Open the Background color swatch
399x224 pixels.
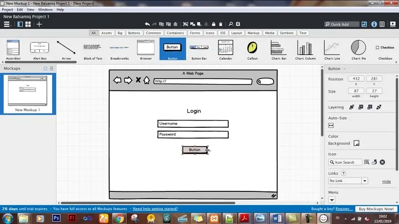tap(356, 143)
